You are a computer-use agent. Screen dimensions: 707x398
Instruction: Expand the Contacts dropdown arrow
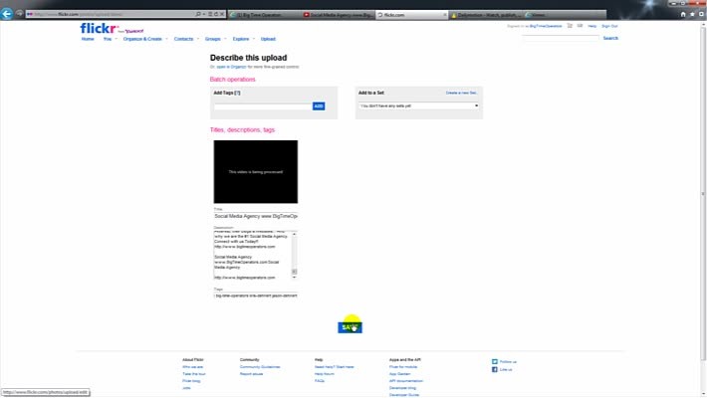pos(198,39)
